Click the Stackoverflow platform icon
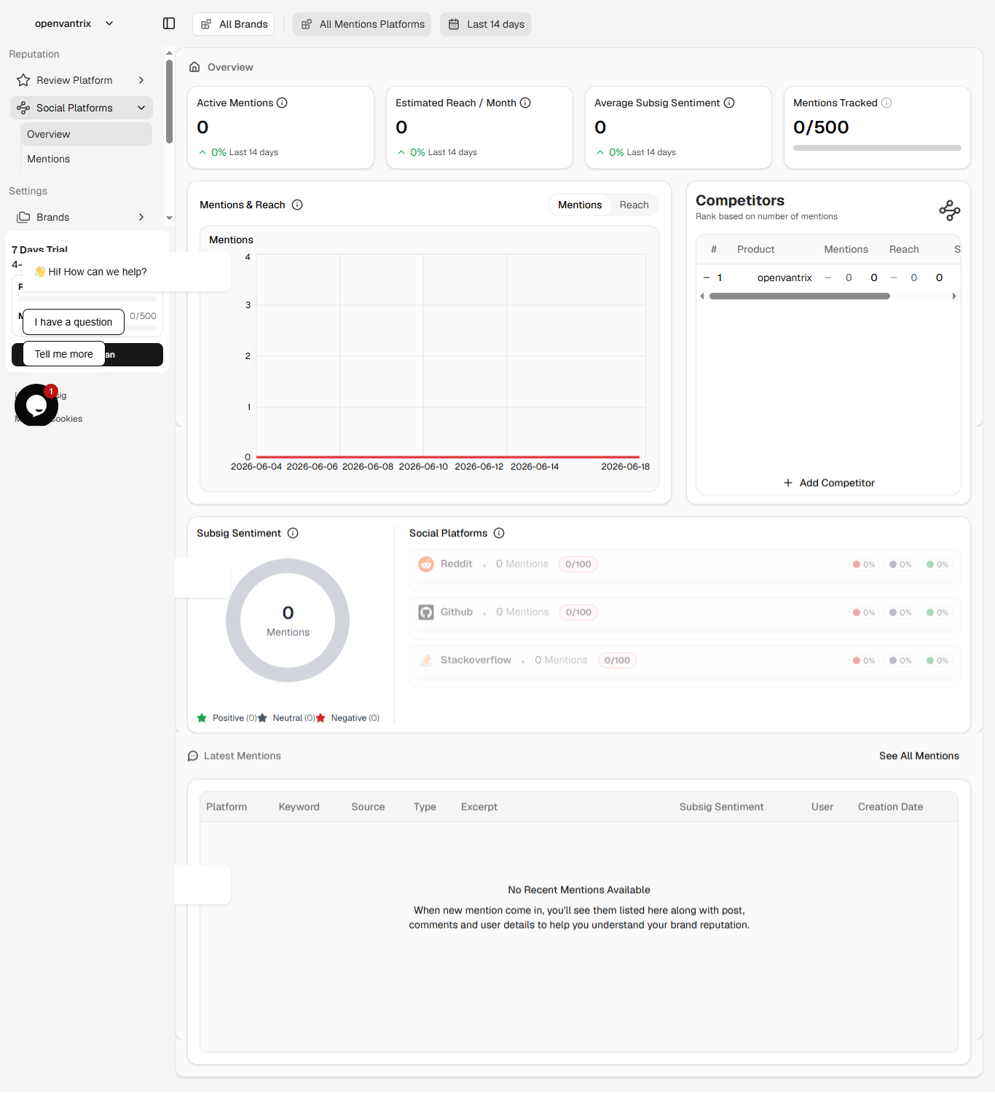 click(426, 661)
